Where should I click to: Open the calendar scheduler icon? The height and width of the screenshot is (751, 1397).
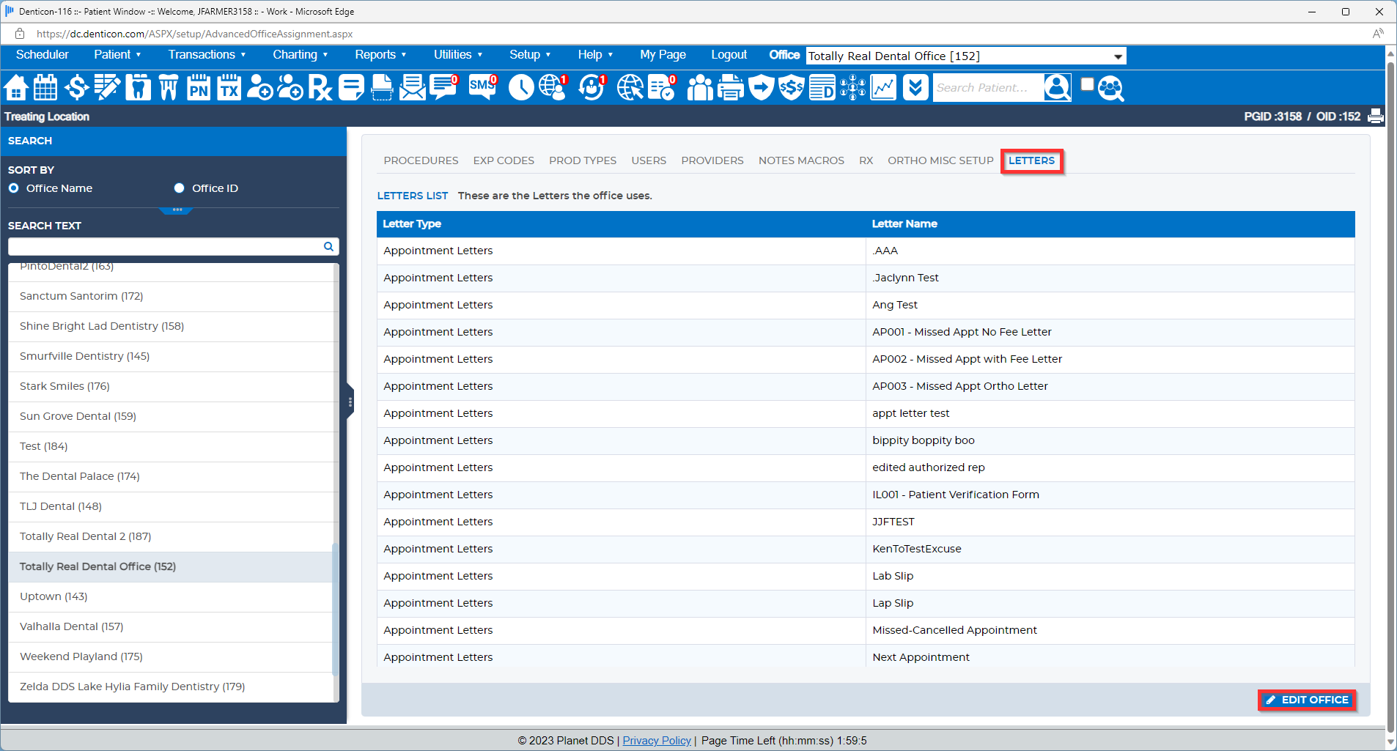click(x=45, y=88)
